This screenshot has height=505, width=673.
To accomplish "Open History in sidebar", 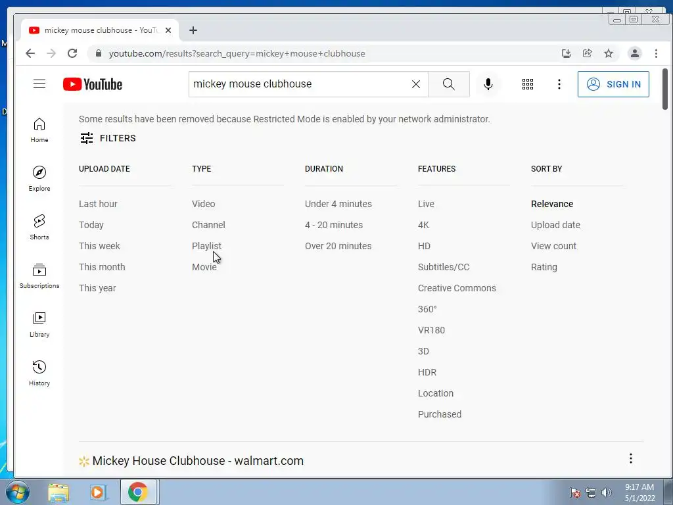I will (x=39, y=373).
